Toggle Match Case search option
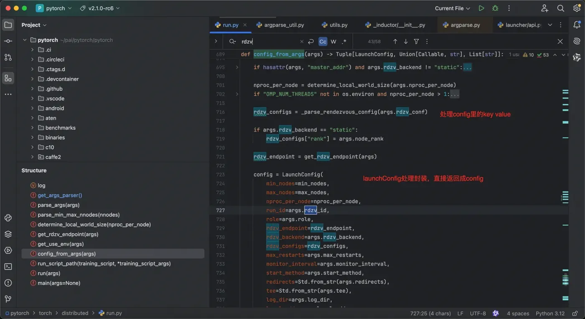Screen dimensions: 585x319 [x=323, y=41]
